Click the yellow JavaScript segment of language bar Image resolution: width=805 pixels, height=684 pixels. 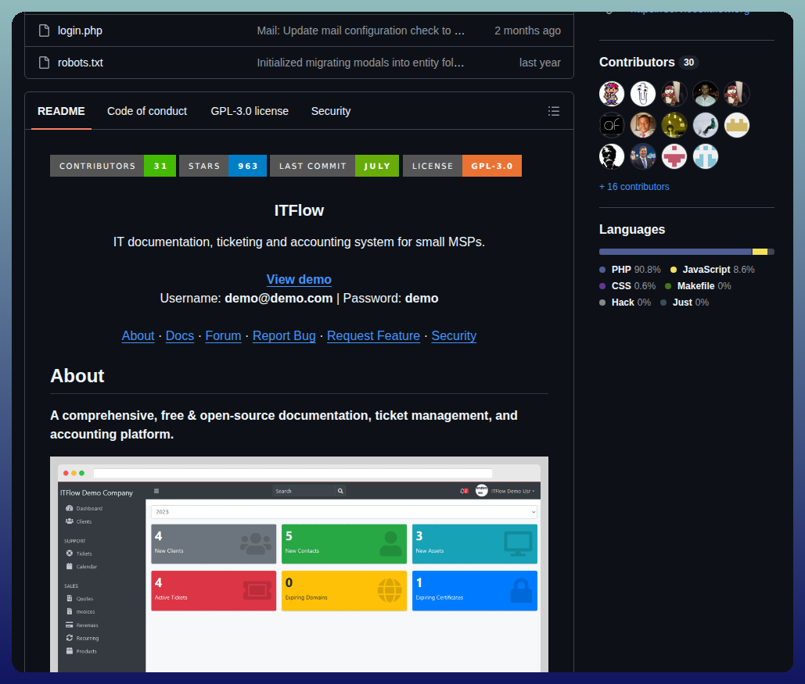760,252
